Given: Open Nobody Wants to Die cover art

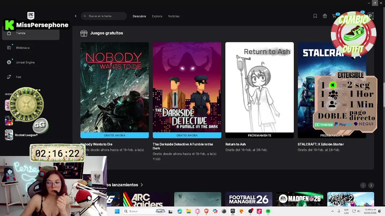Looking at the screenshot, I should pyautogui.click(x=115, y=87).
